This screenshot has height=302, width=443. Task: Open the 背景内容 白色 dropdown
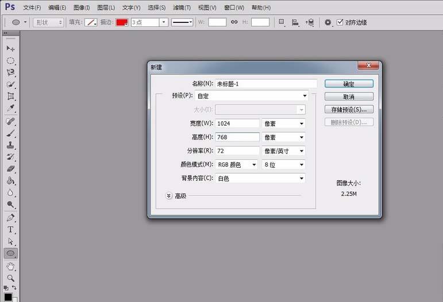click(260, 178)
